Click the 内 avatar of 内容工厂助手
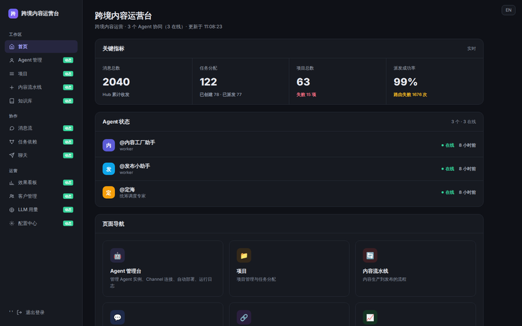 pos(108,145)
